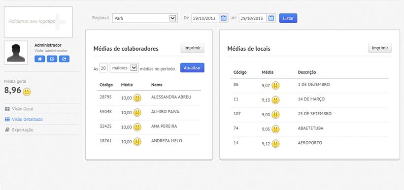Click the smiley in 1 DE DEZEMBRO row
This screenshot has width=404, height=190.
(x=275, y=86)
